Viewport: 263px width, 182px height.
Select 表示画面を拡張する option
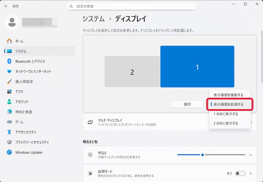tap(229, 104)
